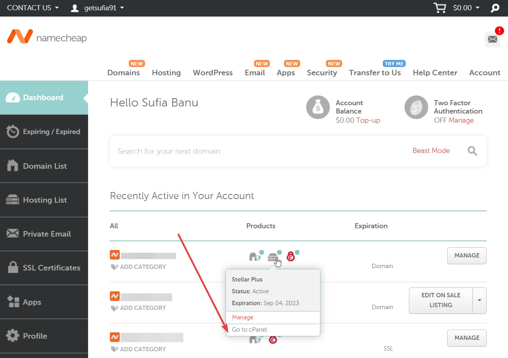Open the getsufia91 account dropdown
This screenshot has width=508, height=358.
point(97,7)
